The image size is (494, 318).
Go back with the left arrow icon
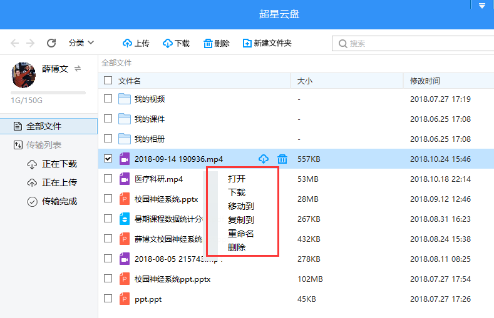pos(14,43)
